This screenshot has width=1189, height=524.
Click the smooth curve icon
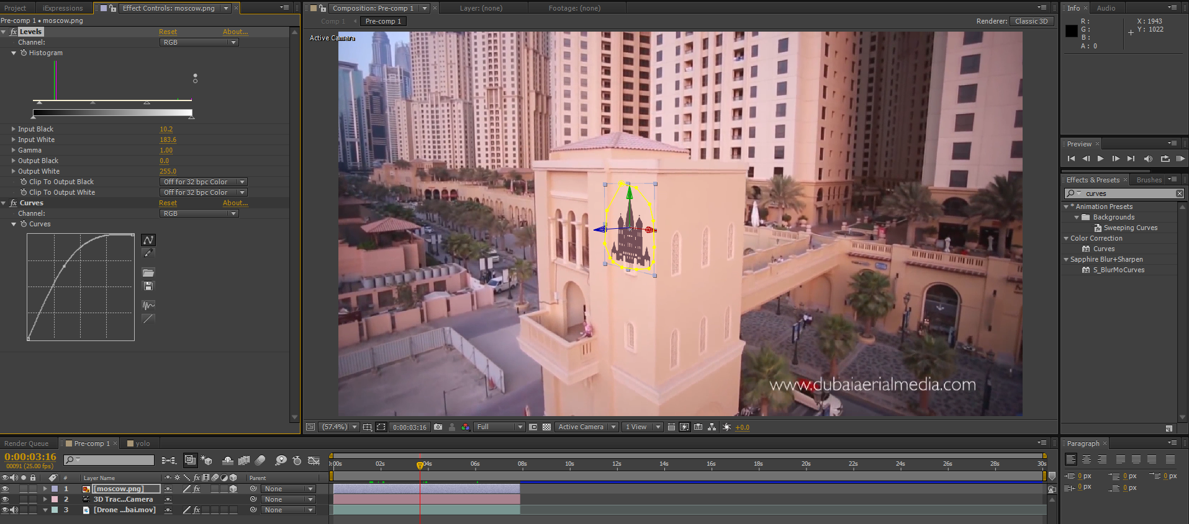coord(148,305)
